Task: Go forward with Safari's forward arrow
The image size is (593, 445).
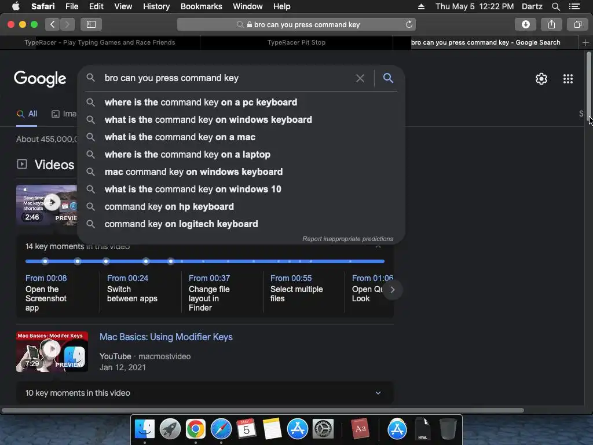Action: pos(67,24)
